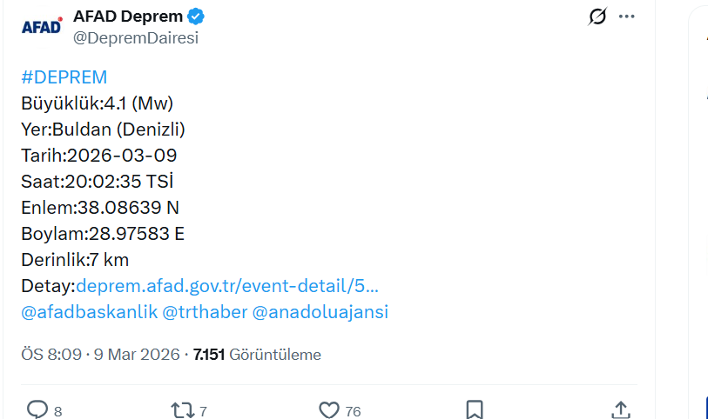Visit the @afadbaskanlik mention
This screenshot has height=419, width=708.
[x=89, y=312]
